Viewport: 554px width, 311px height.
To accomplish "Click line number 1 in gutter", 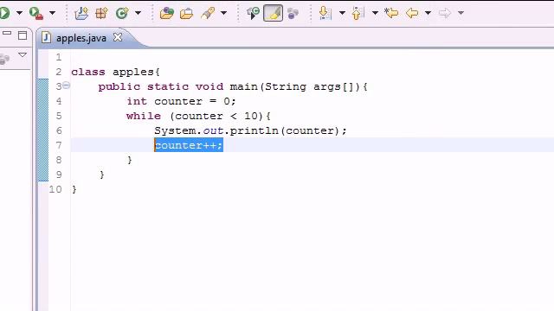I will coord(59,57).
